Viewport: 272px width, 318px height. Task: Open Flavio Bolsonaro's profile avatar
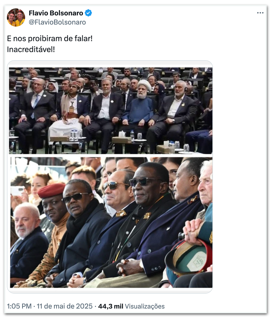(16, 17)
